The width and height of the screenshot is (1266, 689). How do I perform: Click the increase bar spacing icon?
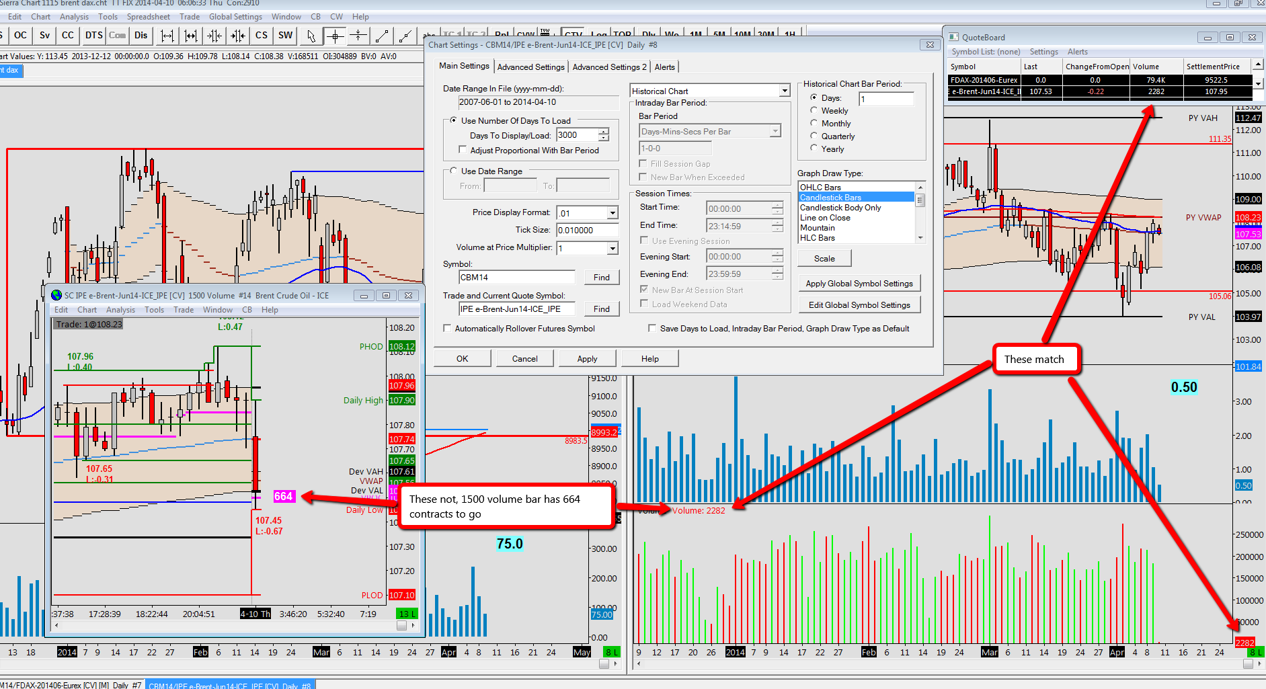coord(167,36)
